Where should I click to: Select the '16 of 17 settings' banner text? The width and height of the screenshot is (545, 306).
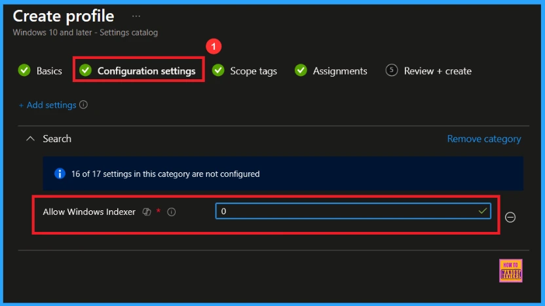pos(166,174)
